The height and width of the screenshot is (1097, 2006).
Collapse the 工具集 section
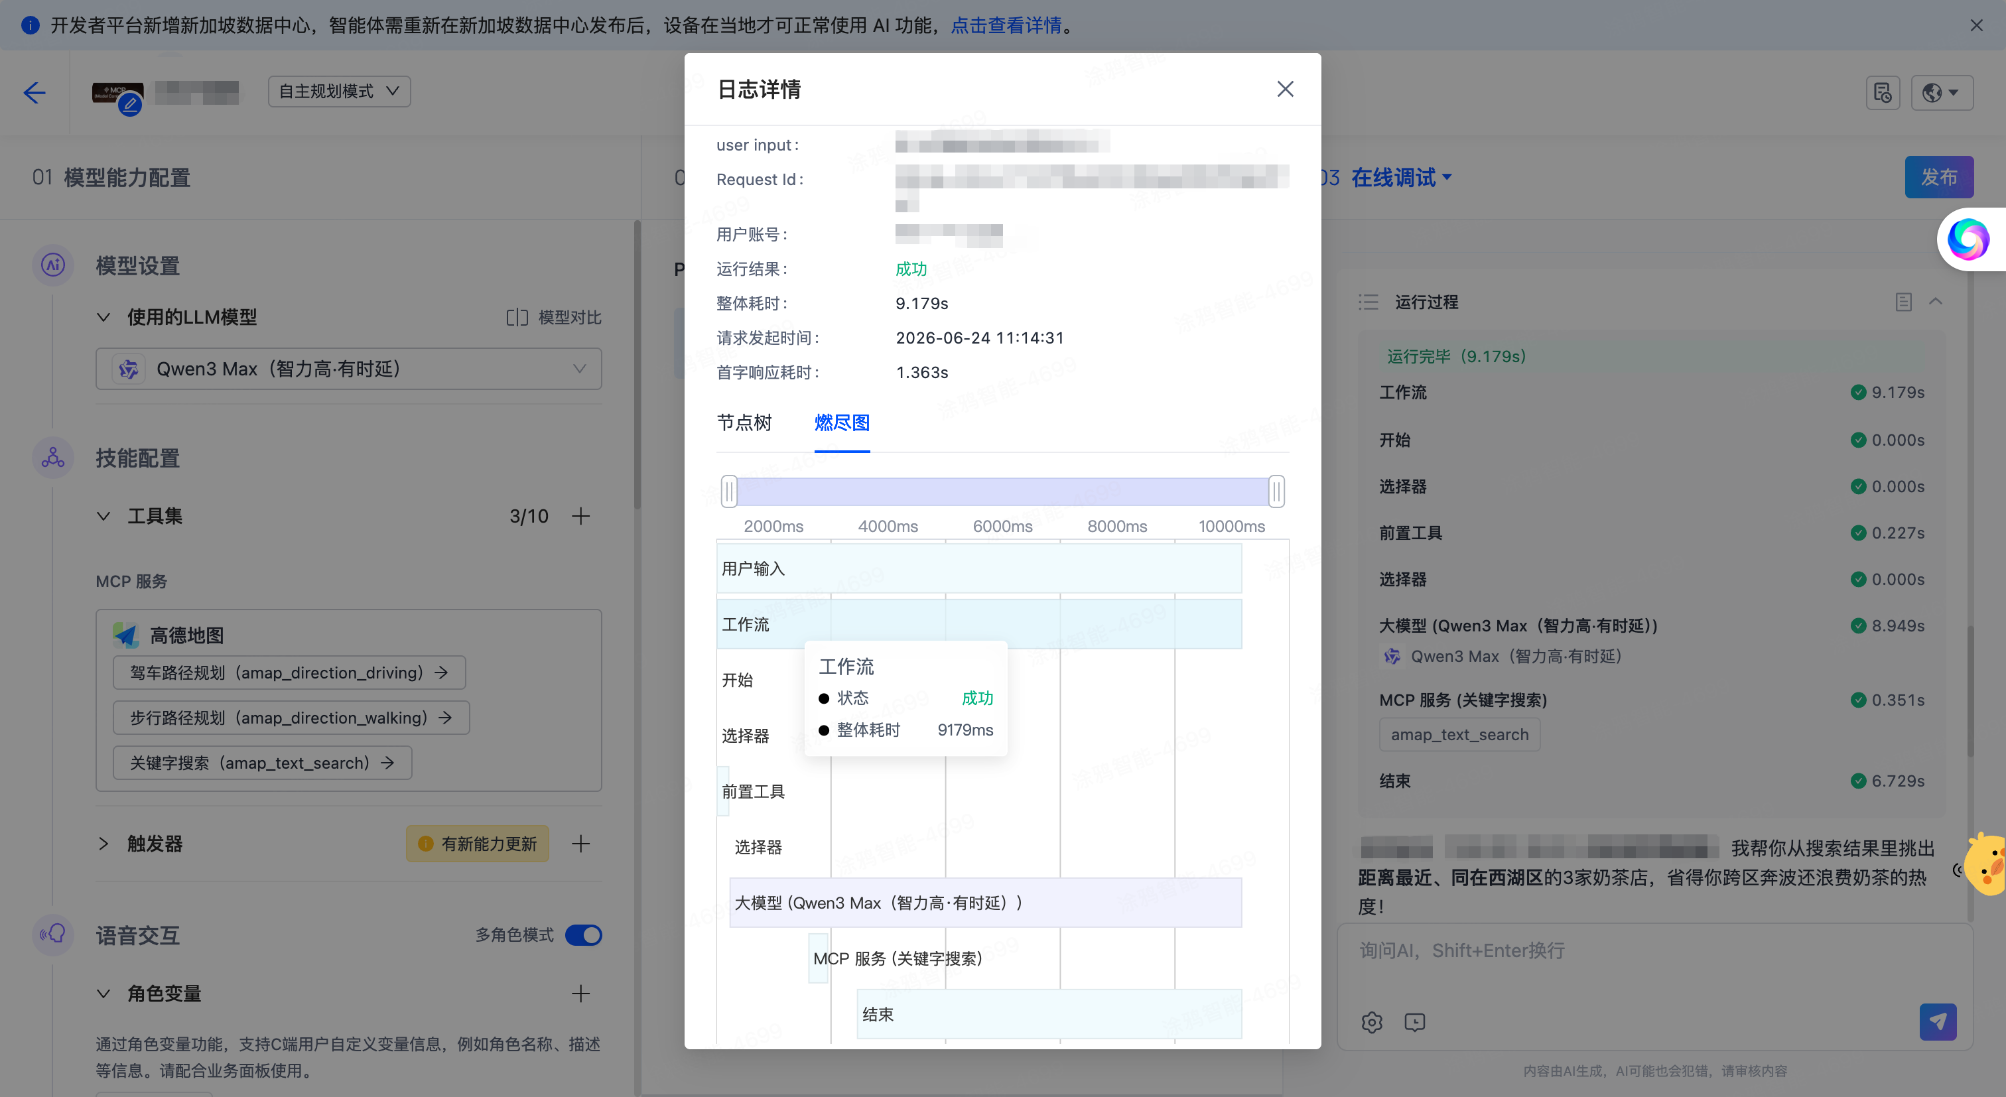click(x=103, y=515)
